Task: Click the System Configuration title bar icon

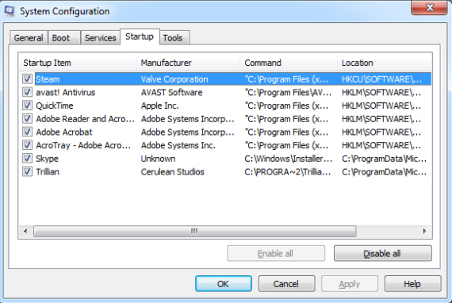Action: [x=10, y=11]
